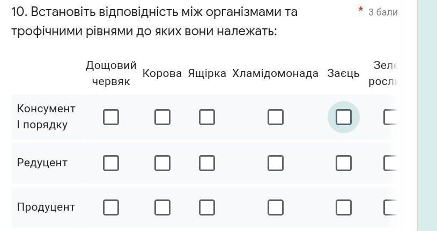The width and height of the screenshot is (437, 231).
Task: Mark Продуцент for Заєць
Action: (x=344, y=207)
